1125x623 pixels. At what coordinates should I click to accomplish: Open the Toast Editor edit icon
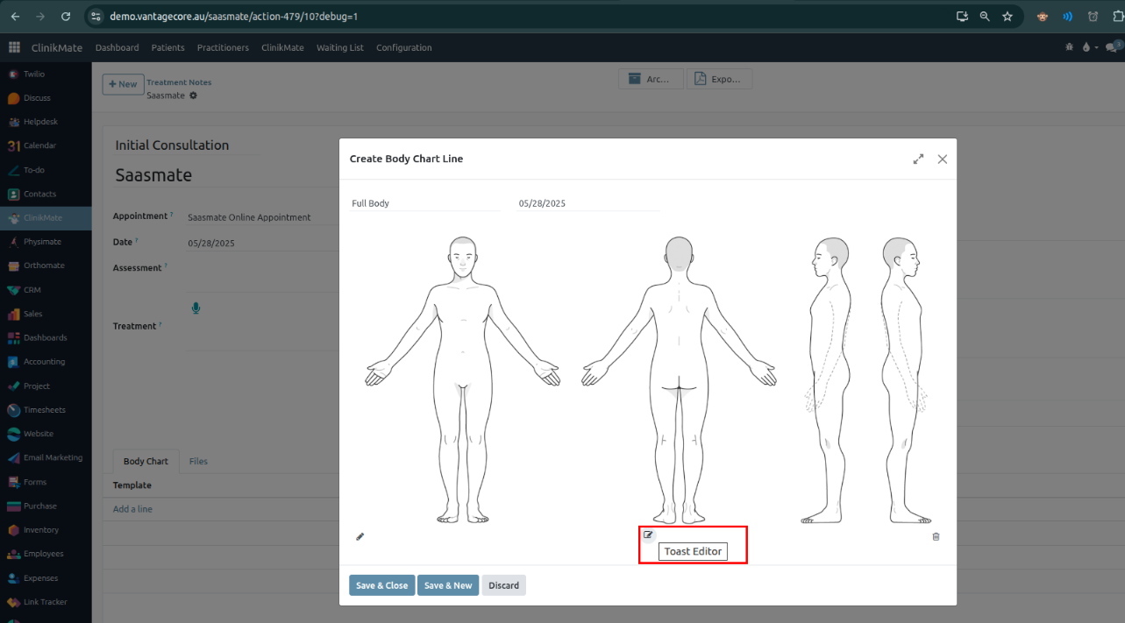coord(649,535)
